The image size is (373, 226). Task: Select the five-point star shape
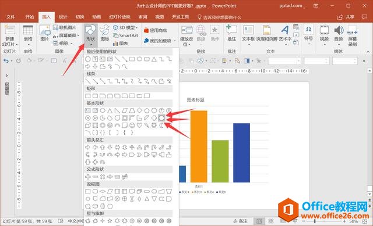tap(110, 221)
